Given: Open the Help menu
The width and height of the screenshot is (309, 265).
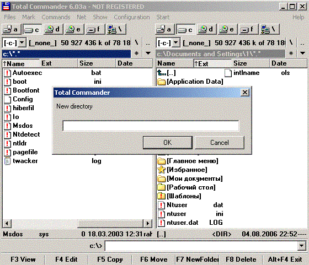Looking at the screenshot, I should click(x=299, y=17).
